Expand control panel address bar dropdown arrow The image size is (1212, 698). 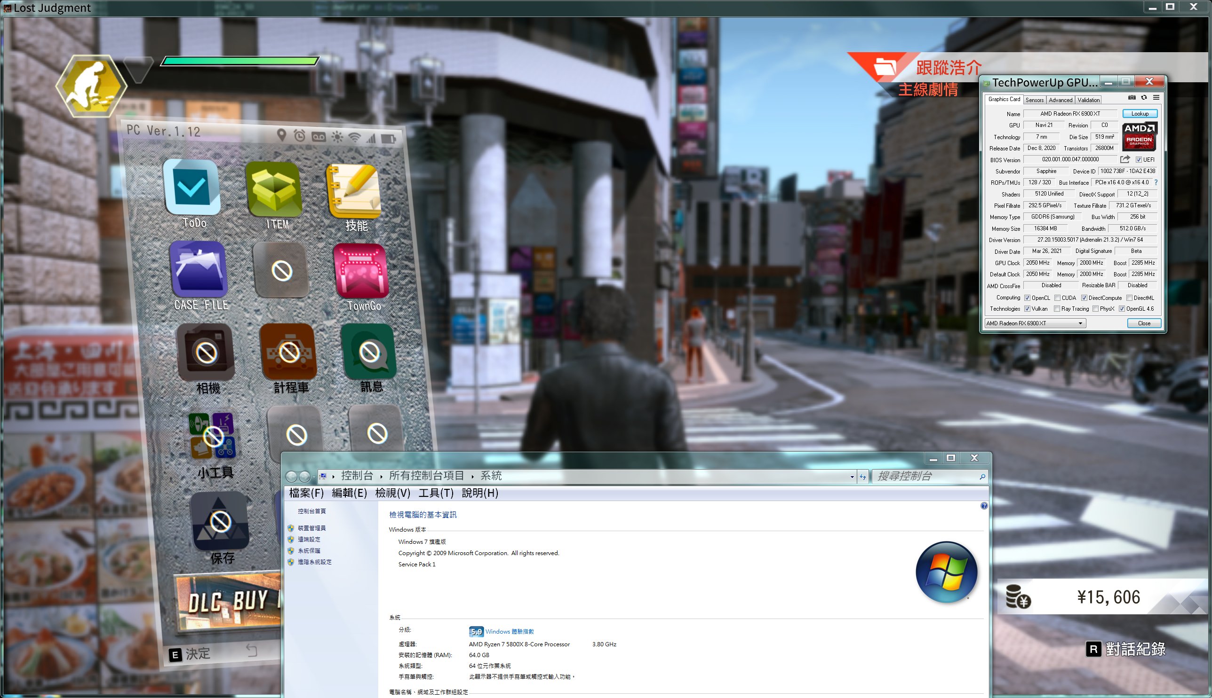click(852, 477)
